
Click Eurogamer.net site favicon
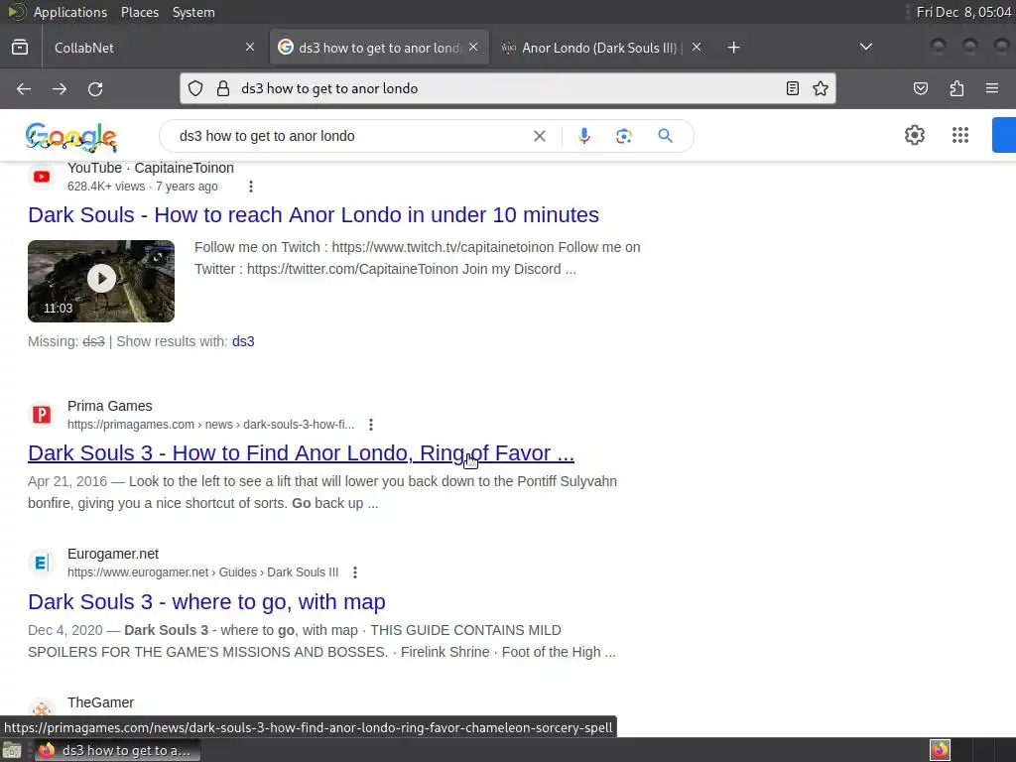(x=42, y=563)
